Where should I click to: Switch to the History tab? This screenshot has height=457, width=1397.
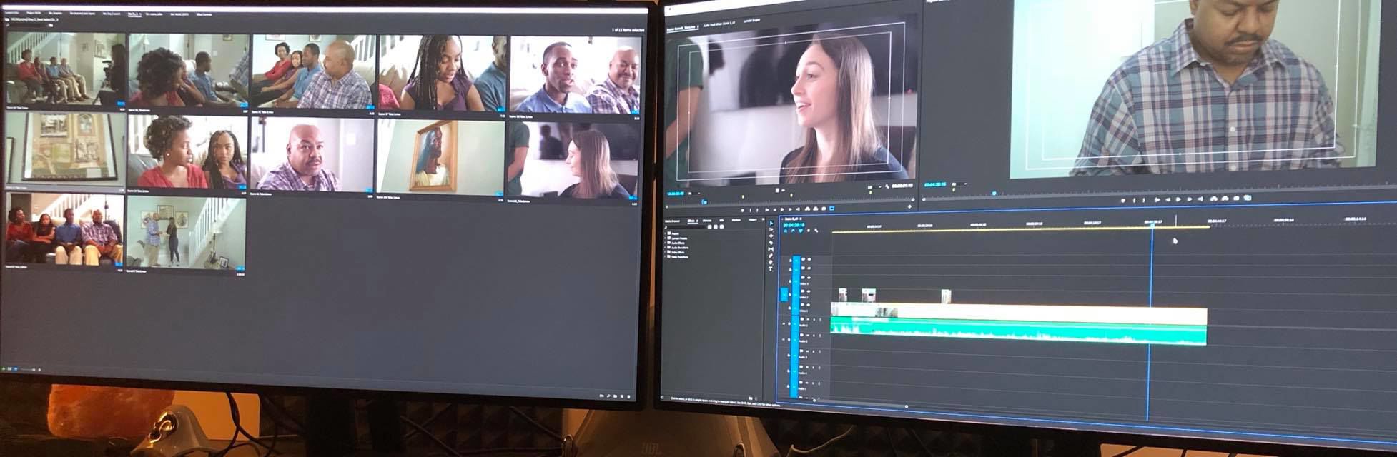752,220
